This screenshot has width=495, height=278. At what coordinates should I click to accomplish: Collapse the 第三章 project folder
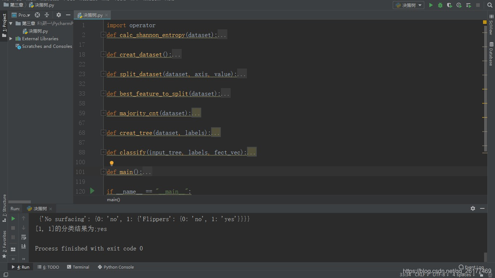tap(11, 23)
